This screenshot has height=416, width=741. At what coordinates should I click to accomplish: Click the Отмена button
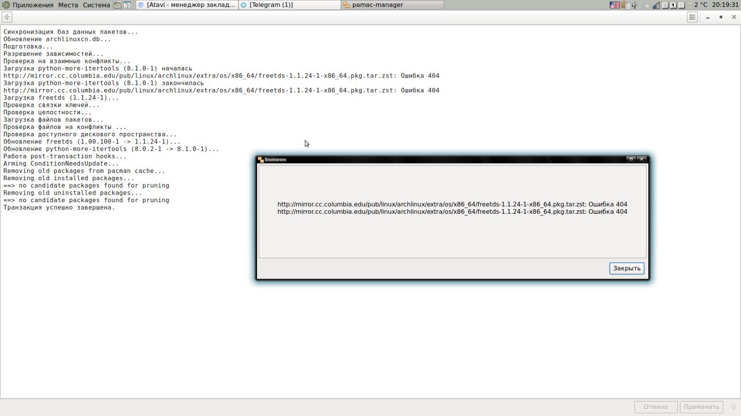pos(656,407)
